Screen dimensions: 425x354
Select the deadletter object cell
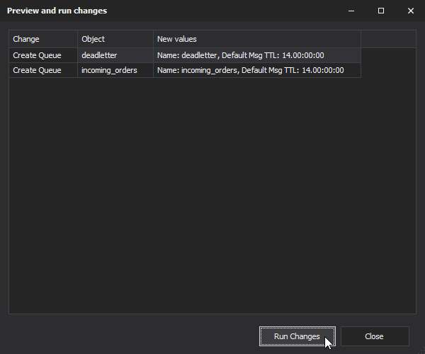tap(115, 55)
